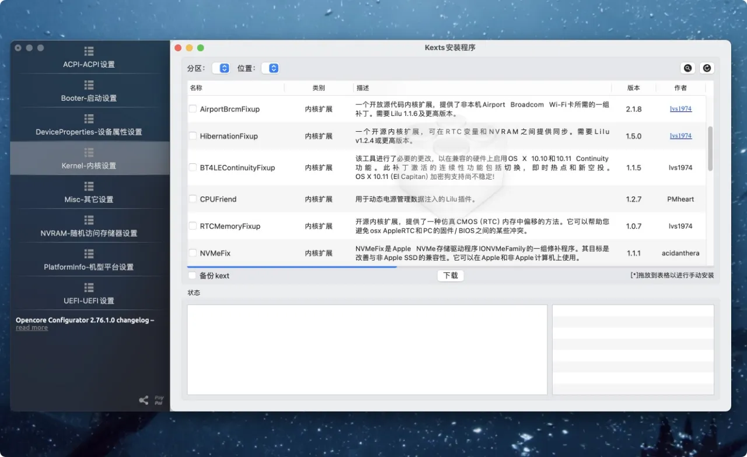Image resolution: width=747 pixels, height=457 pixels.
Task: Click the 描述 column header
Action: 482,88
